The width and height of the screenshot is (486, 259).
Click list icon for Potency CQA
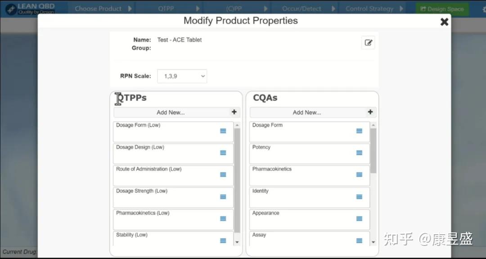pyautogui.click(x=359, y=153)
